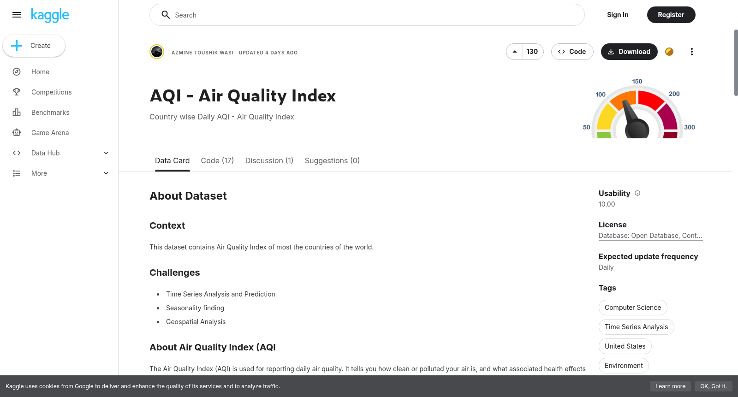Click the Kaggle logo
Viewport: 738px width, 397px height.
(x=50, y=15)
